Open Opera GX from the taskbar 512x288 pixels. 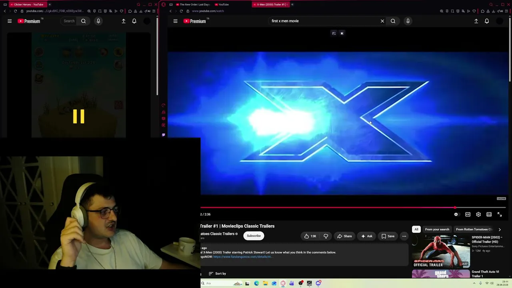point(283,284)
